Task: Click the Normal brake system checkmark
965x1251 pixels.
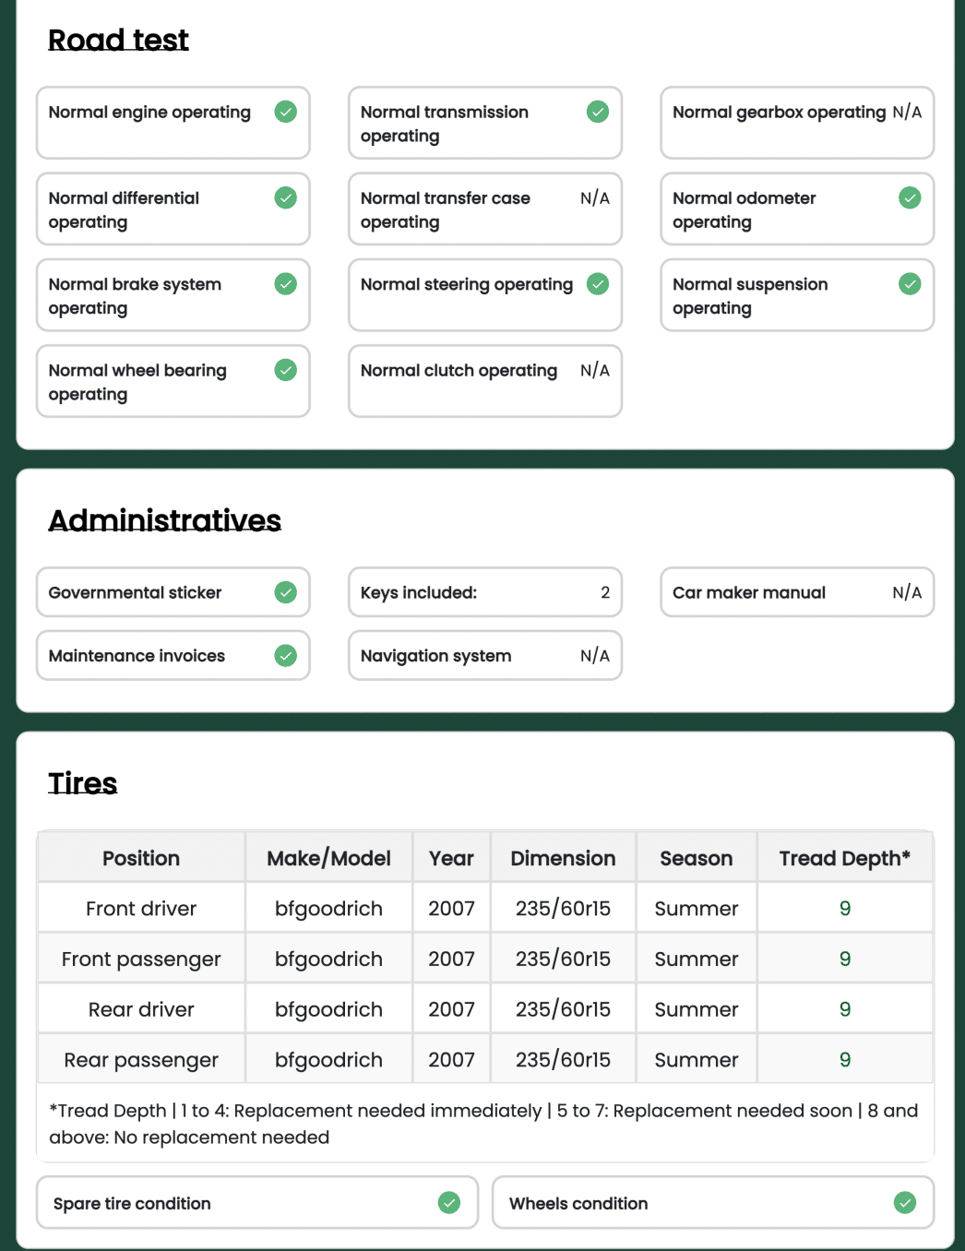Action: coord(286,284)
